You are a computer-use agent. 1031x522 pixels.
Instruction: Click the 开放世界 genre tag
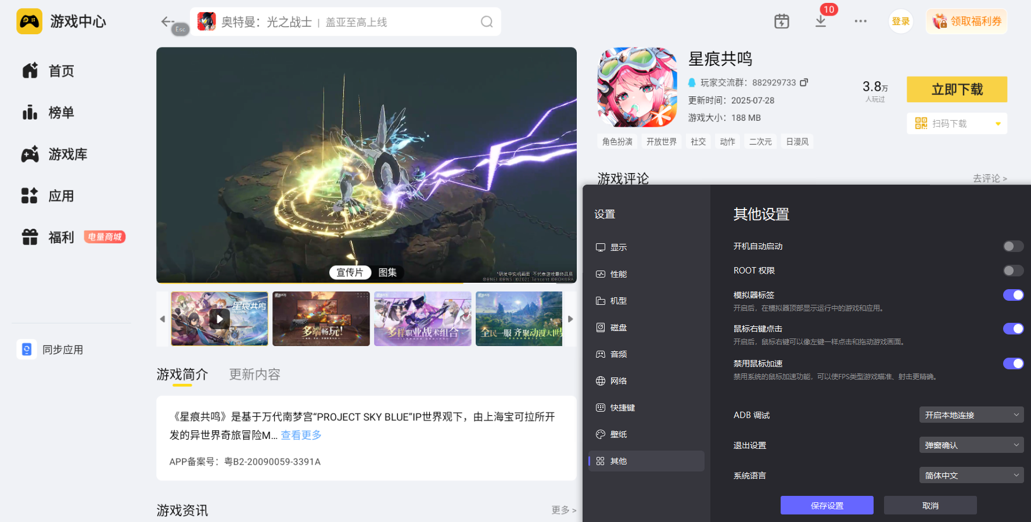[x=662, y=142]
